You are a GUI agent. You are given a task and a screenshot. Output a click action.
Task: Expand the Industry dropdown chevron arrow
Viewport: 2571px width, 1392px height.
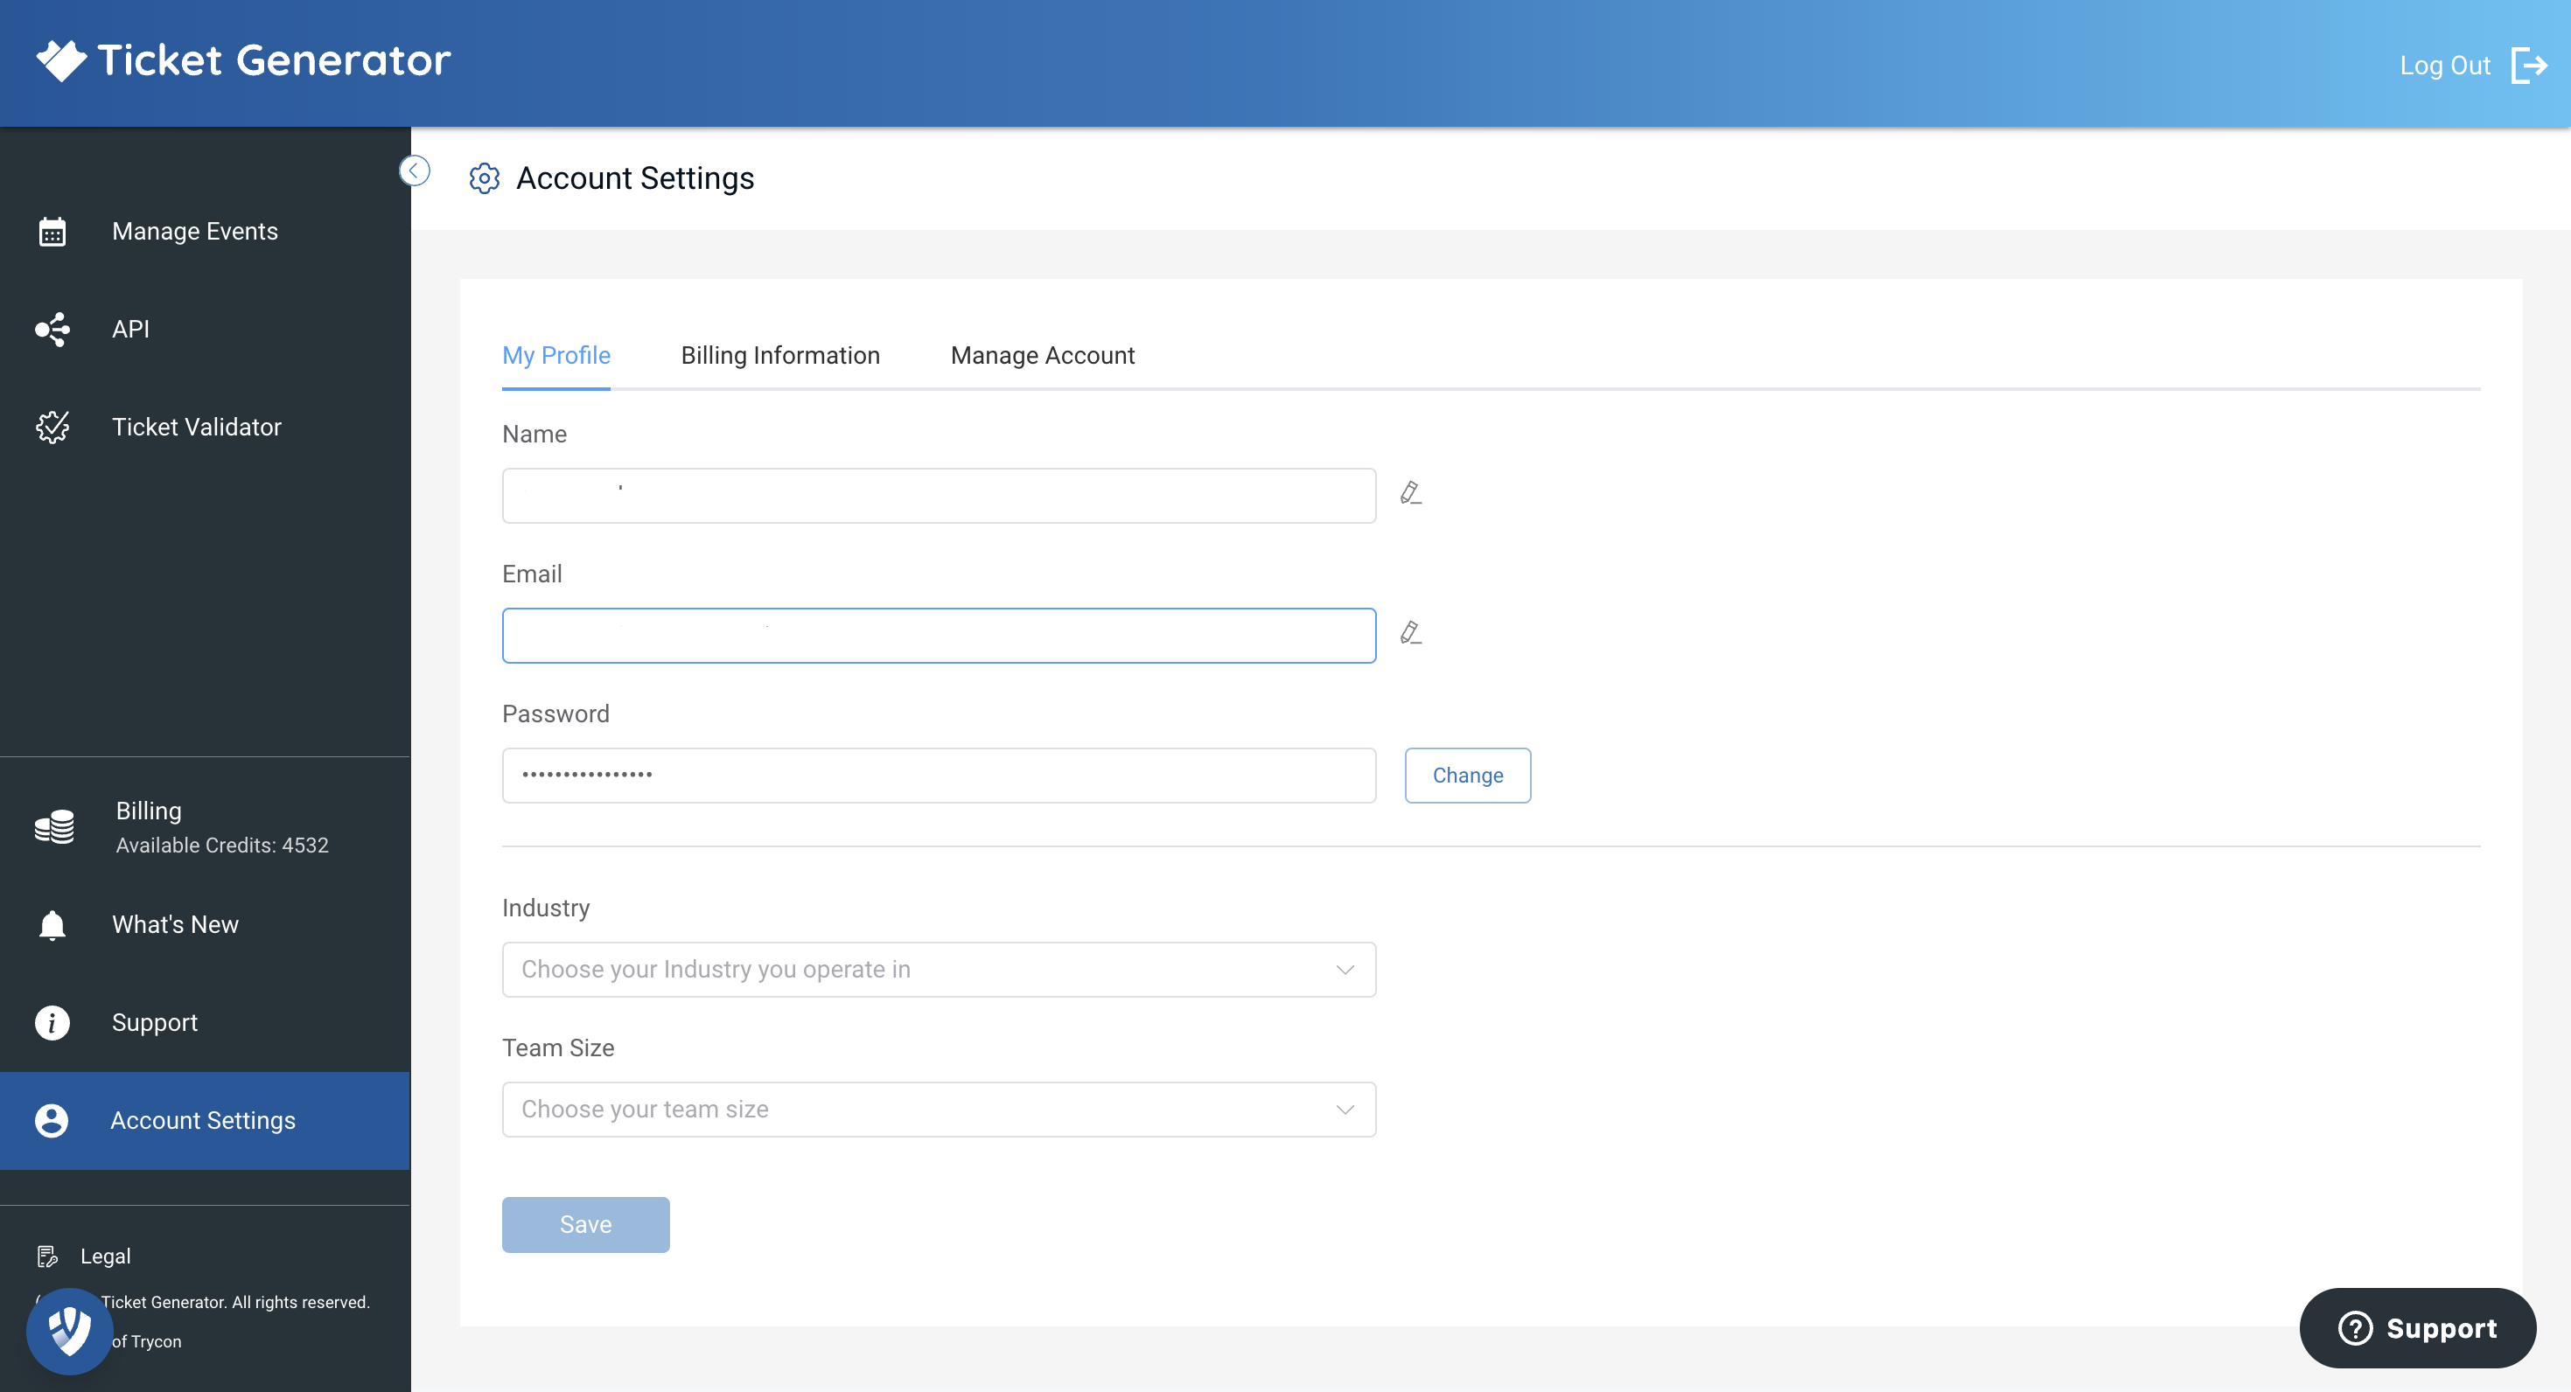pos(1345,970)
